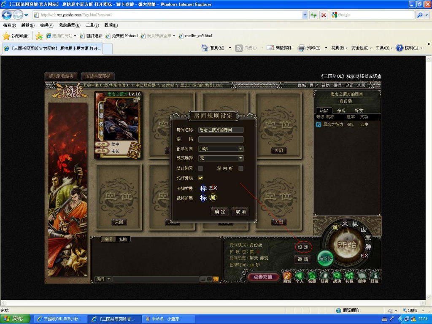The height and width of the screenshot is (324, 432).
Task: Uncheck the 允许旁观 checkbox
Action: pyautogui.click(x=200, y=178)
